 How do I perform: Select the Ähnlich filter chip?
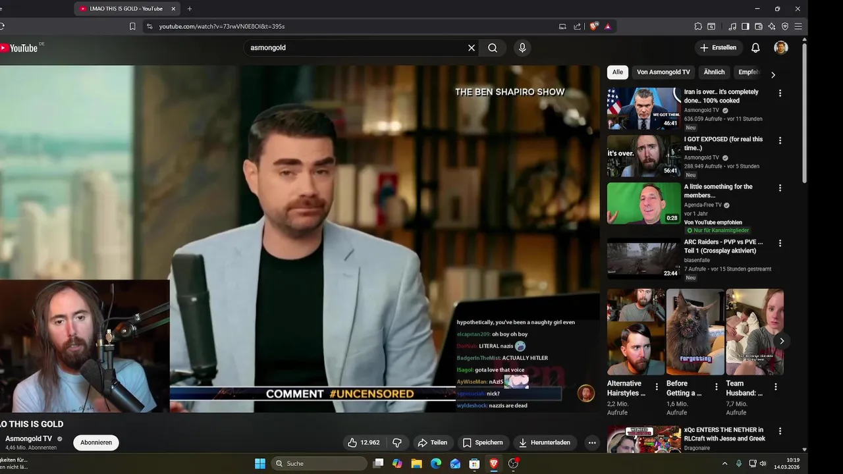tap(714, 72)
